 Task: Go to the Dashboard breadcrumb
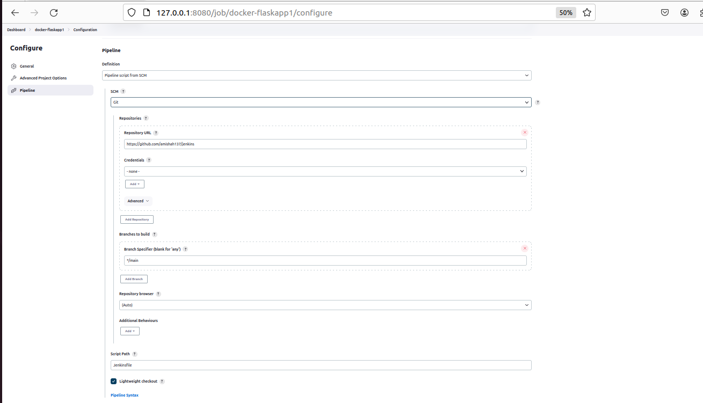click(x=16, y=30)
